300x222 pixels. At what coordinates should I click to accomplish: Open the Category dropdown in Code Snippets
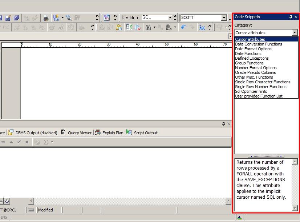click(295, 33)
